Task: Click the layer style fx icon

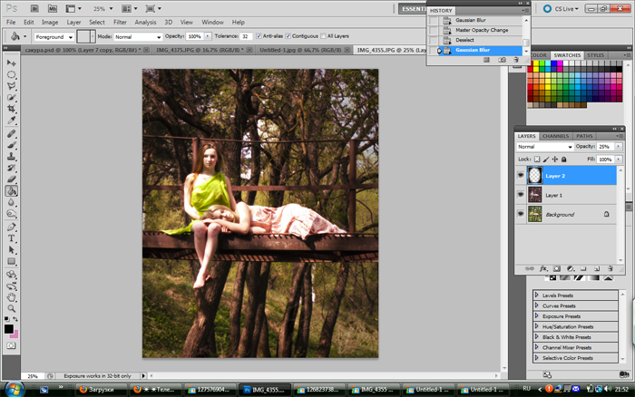Action: click(543, 268)
